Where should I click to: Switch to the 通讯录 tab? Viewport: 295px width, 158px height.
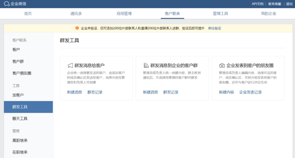(x=76, y=13)
